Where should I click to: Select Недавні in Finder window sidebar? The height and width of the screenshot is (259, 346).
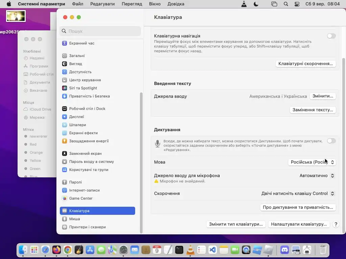34,58
